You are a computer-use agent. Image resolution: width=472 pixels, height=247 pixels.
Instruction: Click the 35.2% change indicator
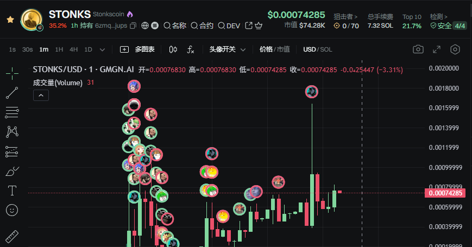(x=58, y=26)
